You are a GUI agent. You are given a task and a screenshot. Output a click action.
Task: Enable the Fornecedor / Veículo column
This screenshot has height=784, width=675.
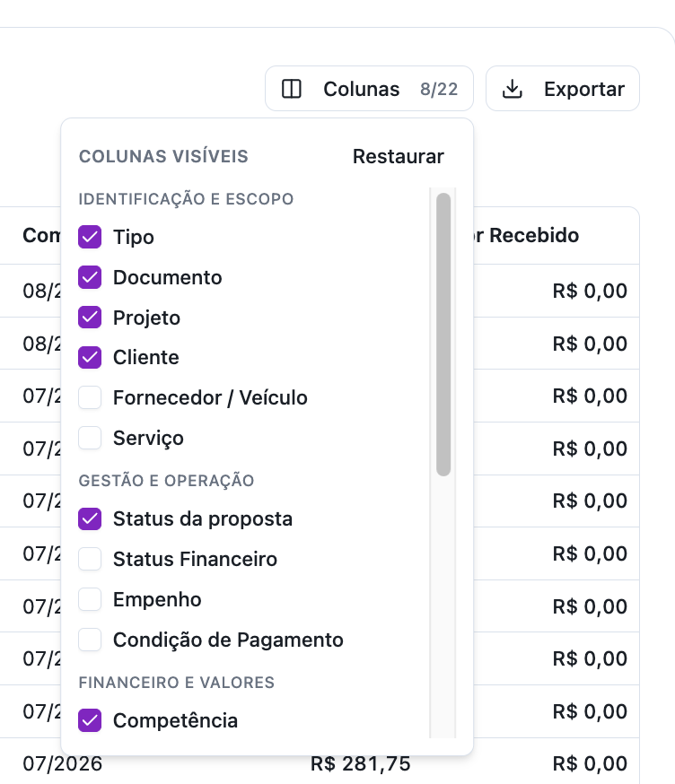[90, 397]
